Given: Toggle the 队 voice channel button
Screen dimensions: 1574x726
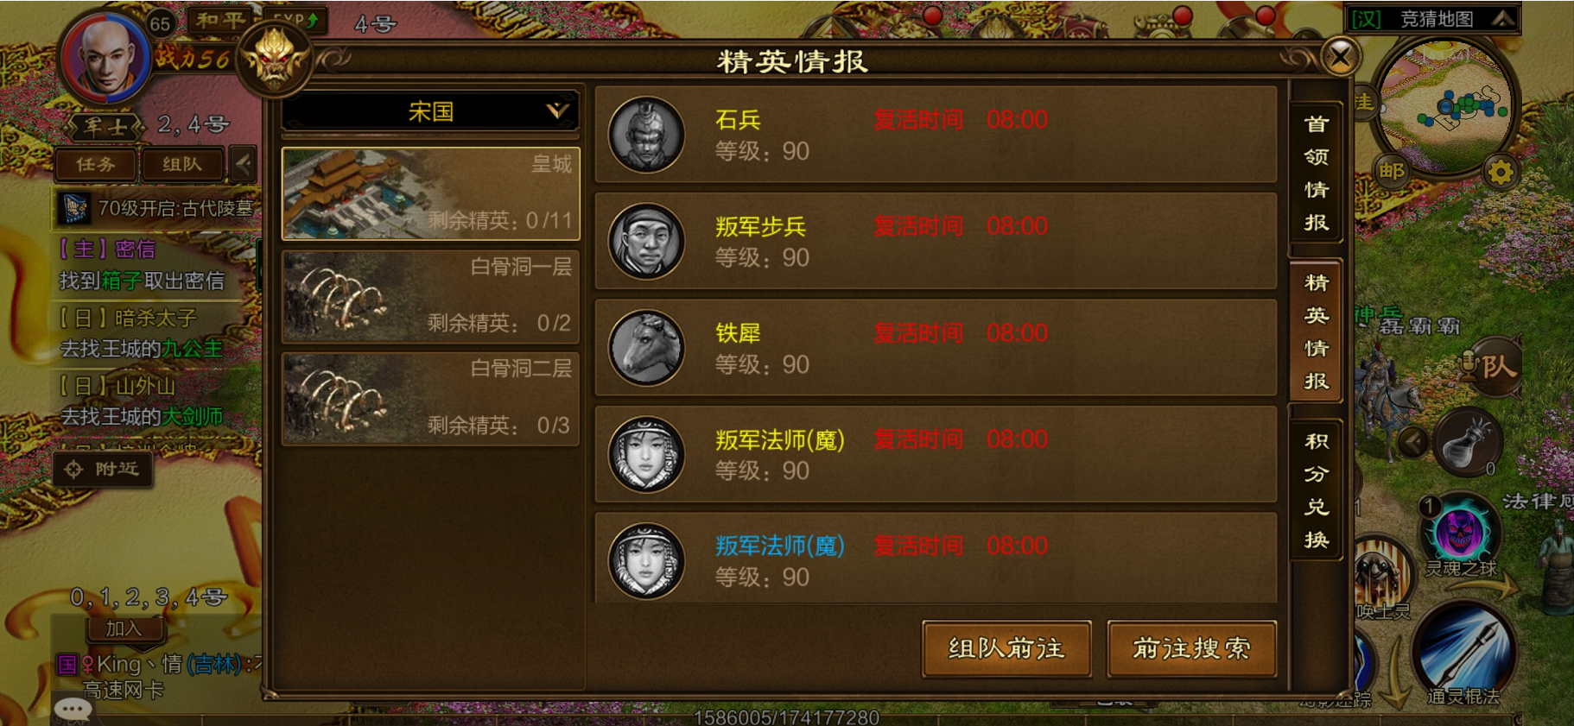Looking at the screenshot, I should 1489,367.
